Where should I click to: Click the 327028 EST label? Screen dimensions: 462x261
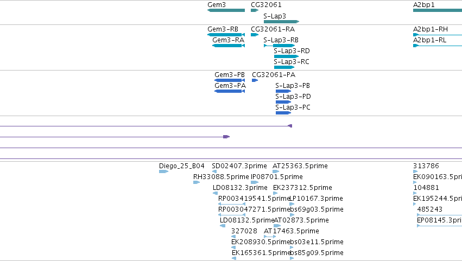tap(244, 231)
